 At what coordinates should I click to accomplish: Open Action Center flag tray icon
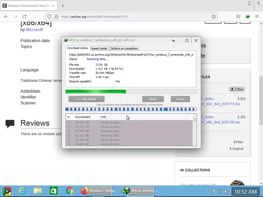[x=213, y=191]
